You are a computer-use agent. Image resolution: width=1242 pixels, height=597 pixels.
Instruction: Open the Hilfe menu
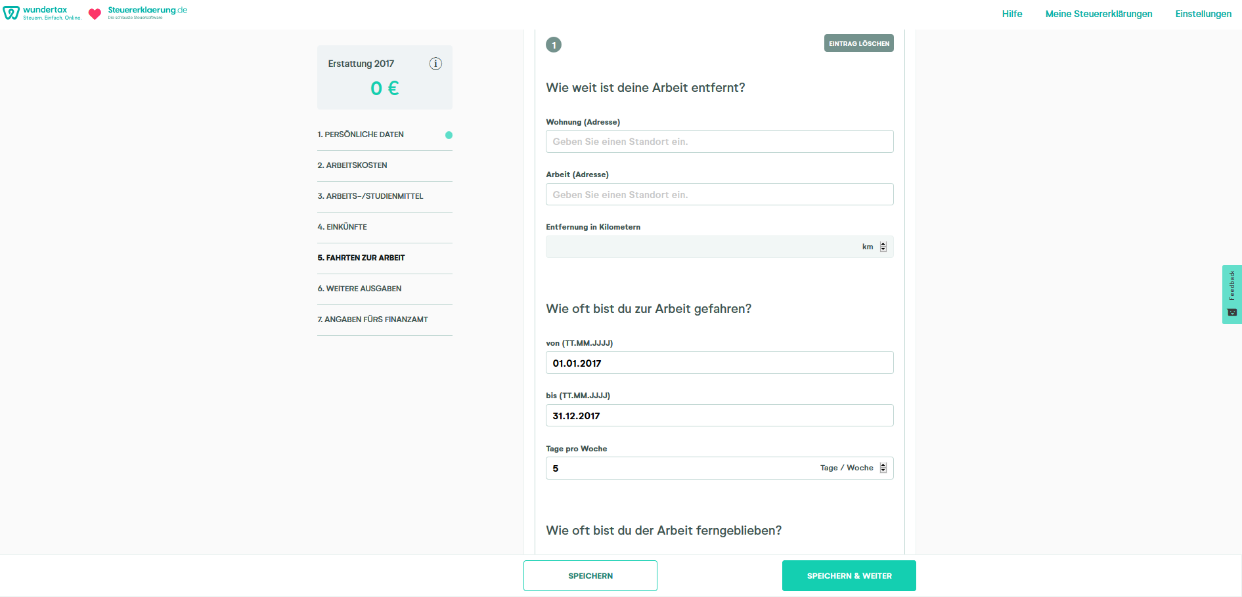pos(1011,13)
